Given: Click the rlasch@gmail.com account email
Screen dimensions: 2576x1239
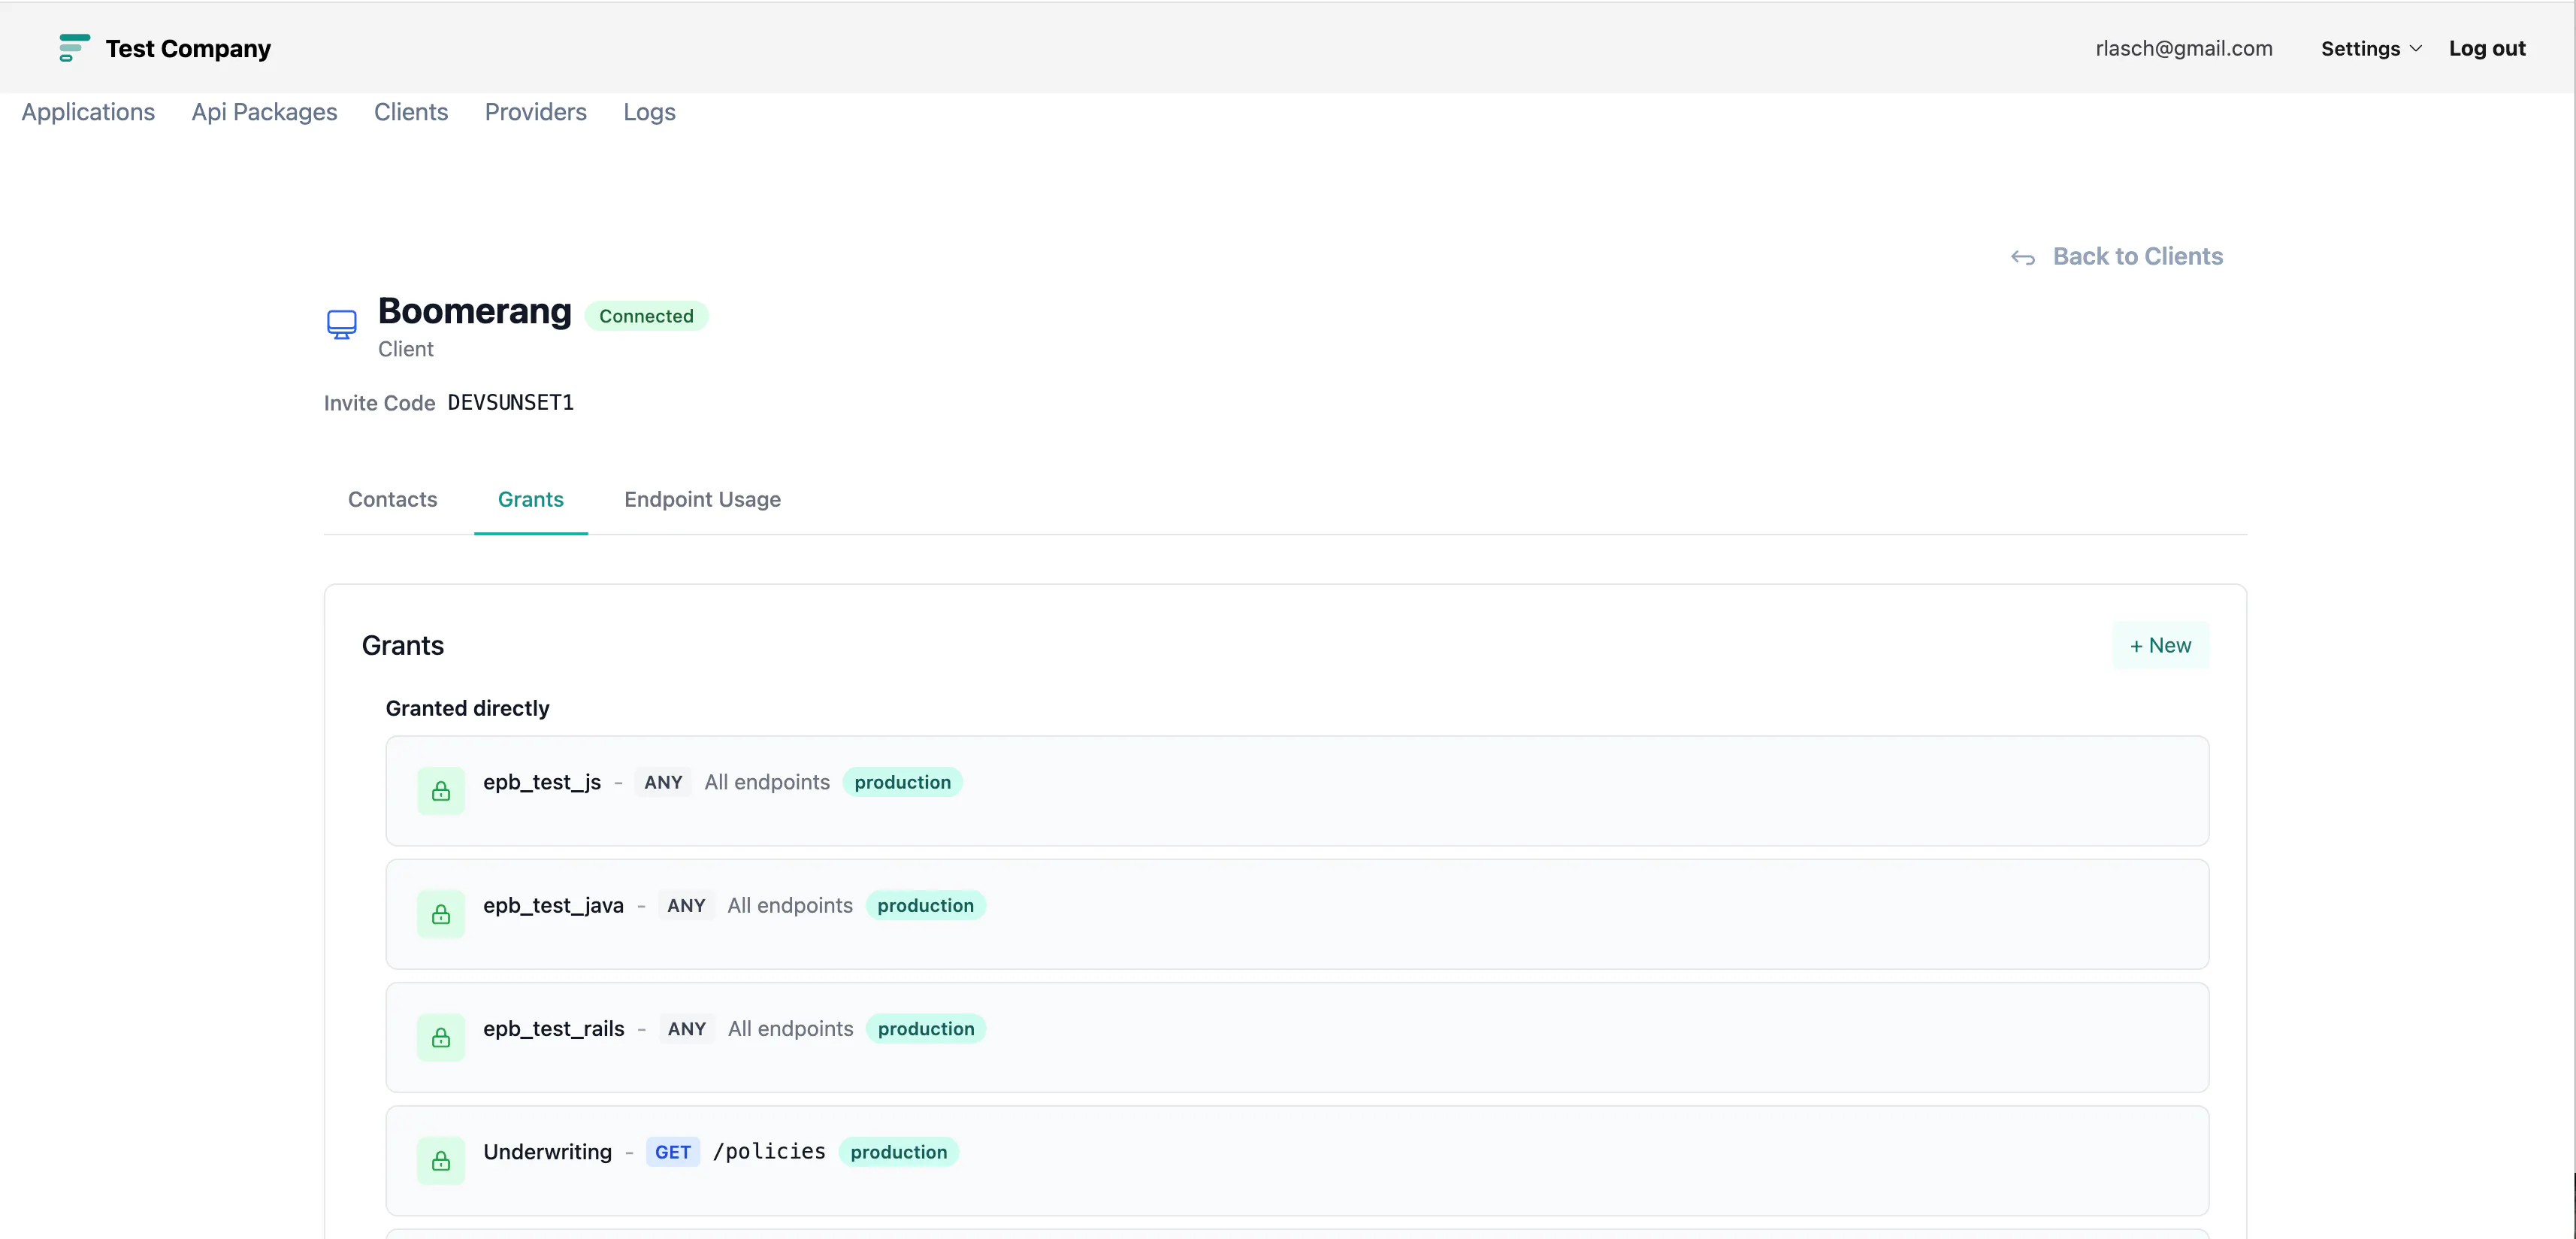Looking at the screenshot, I should point(2184,48).
